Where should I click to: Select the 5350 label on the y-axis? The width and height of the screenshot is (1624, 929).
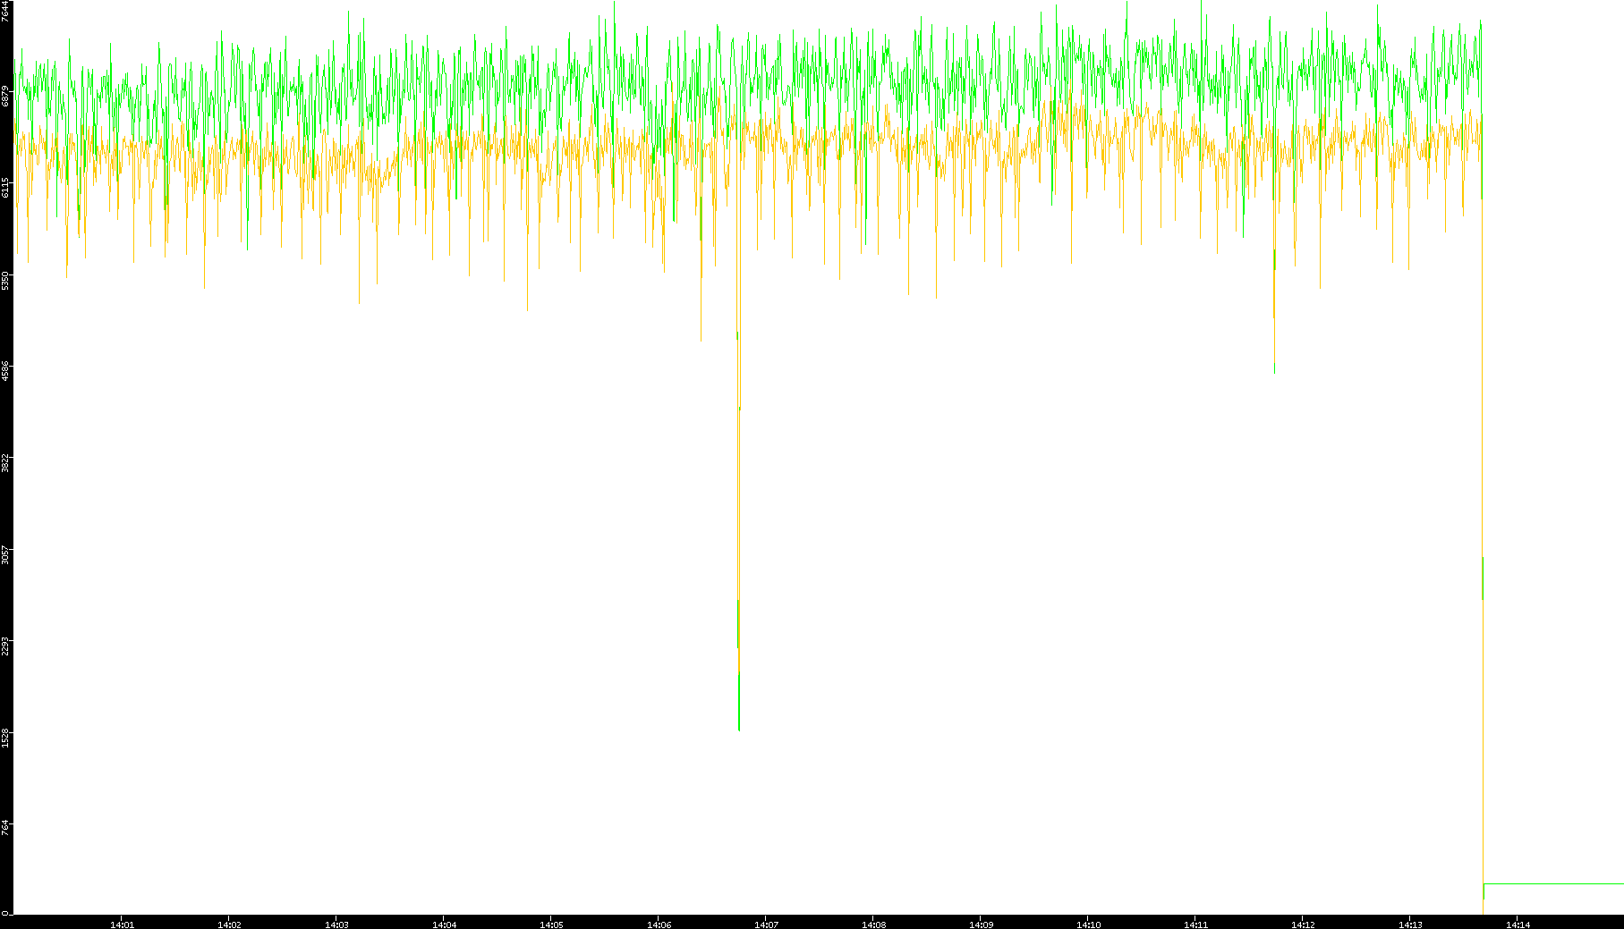click(6, 279)
